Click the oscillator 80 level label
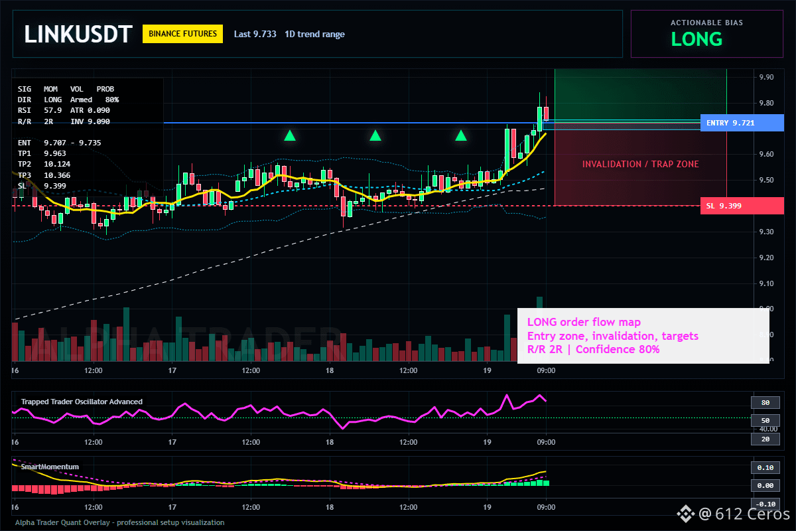The image size is (796, 531). [765, 403]
